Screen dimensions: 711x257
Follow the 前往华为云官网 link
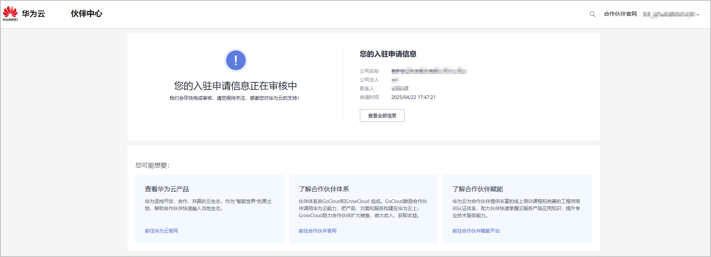(x=161, y=231)
